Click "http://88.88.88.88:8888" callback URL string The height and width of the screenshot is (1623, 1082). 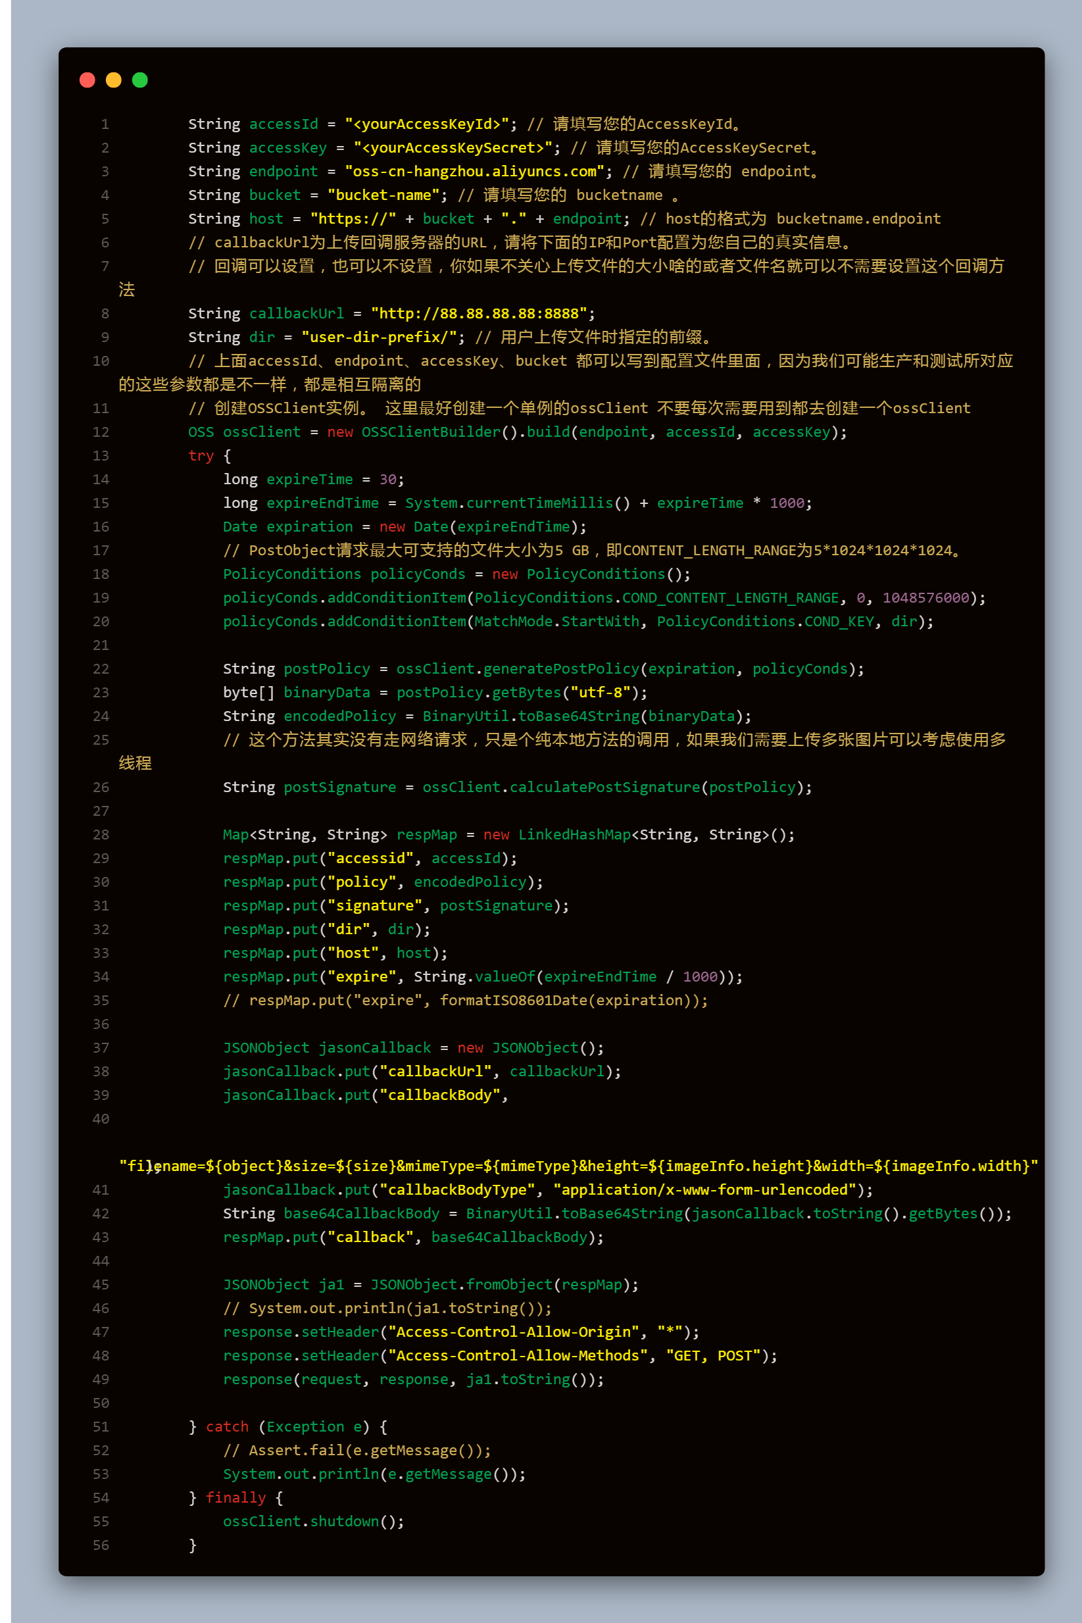click(478, 313)
